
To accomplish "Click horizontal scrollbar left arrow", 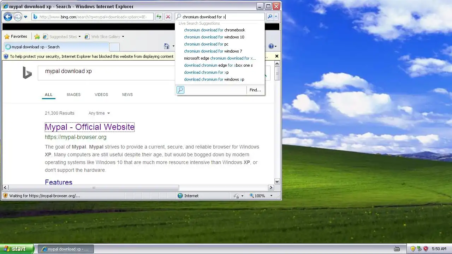I will point(5,188).
